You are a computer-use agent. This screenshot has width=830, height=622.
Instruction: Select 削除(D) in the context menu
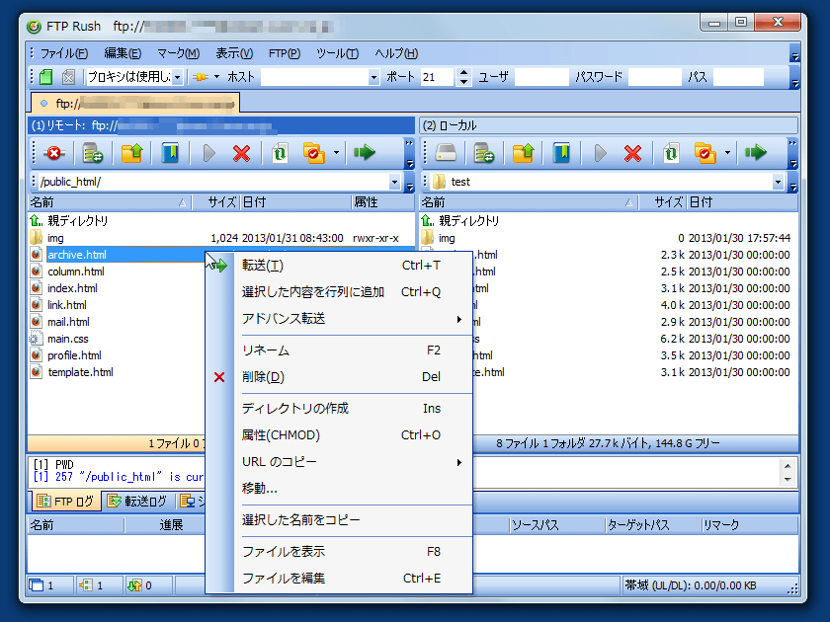[x=339, y=377]
